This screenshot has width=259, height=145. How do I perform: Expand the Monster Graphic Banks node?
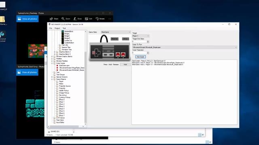coord(52,56)
